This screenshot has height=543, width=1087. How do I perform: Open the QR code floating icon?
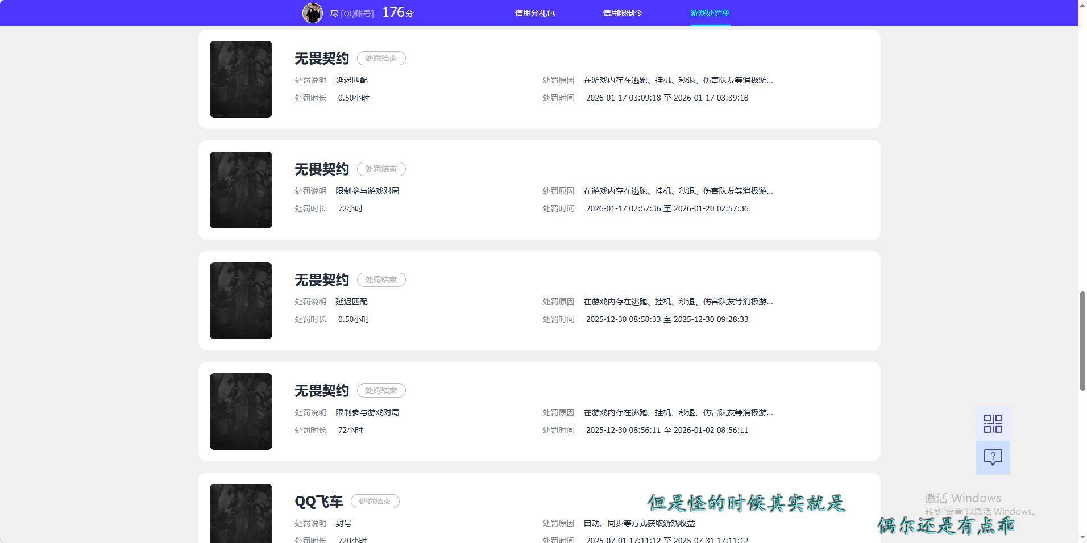(x=993, y=424)
